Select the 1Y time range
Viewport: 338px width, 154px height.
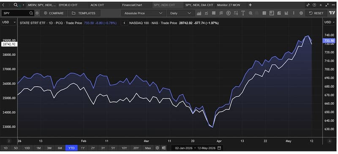point(83,148)
